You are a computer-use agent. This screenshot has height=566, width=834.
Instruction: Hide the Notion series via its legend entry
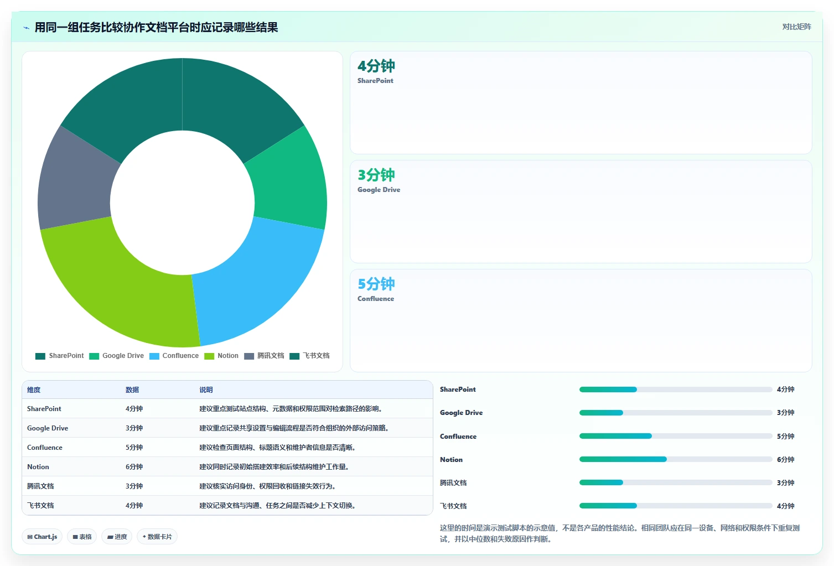tap(221, 356)
